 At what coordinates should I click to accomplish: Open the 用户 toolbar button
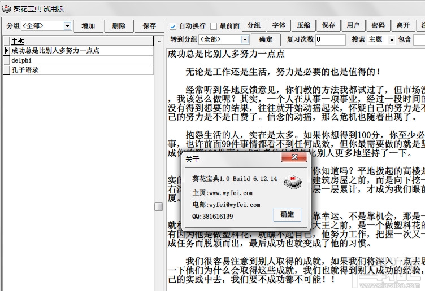click(353, 25)
